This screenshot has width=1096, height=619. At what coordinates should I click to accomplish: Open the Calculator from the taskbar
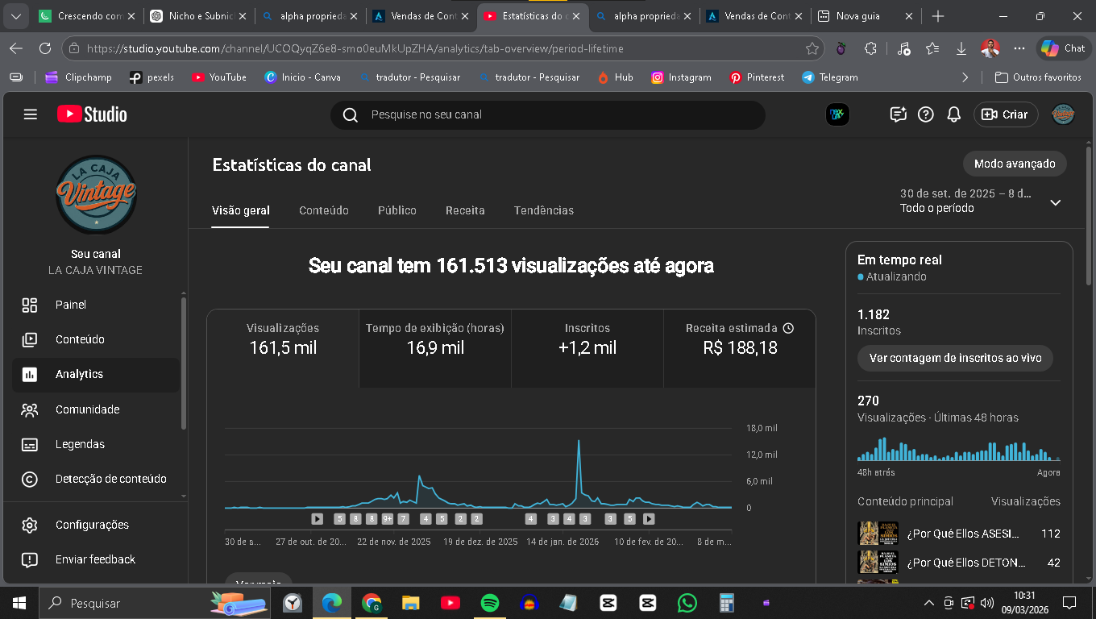[727, 603]
